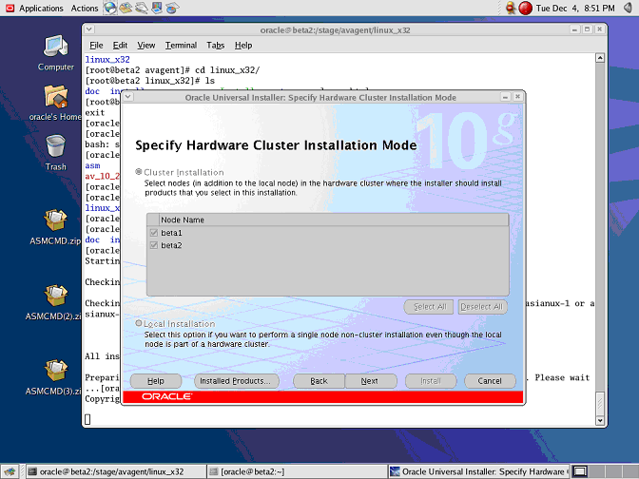Open Oracle installer window menu arrow
The image size is (639, 479).
click(128, 97)
